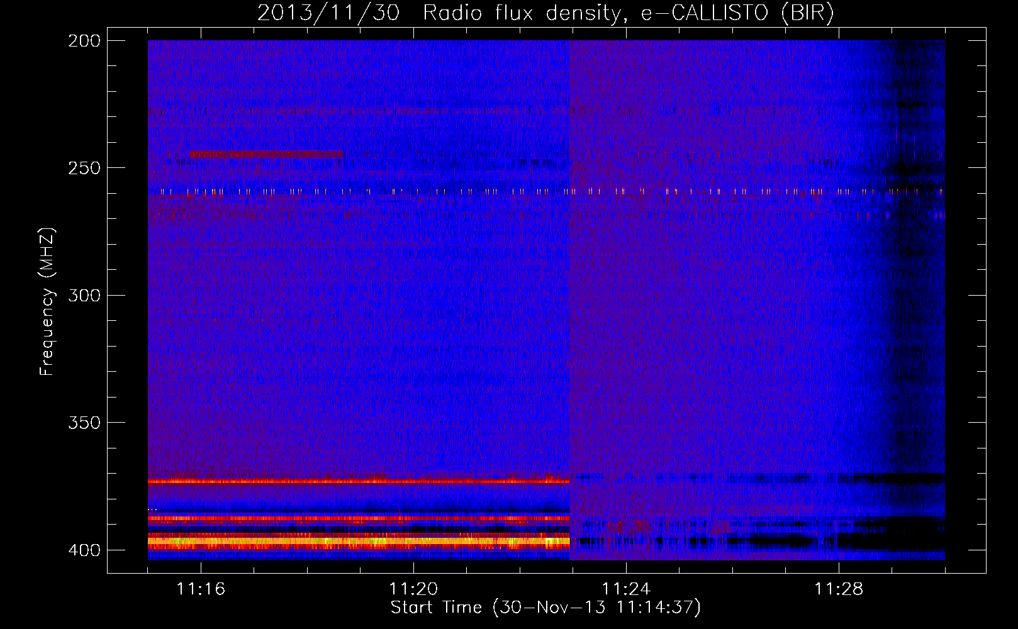Click the '350' frequency tick label
This screenshot has height=629, width=1018.
click(x=84, y=423)
